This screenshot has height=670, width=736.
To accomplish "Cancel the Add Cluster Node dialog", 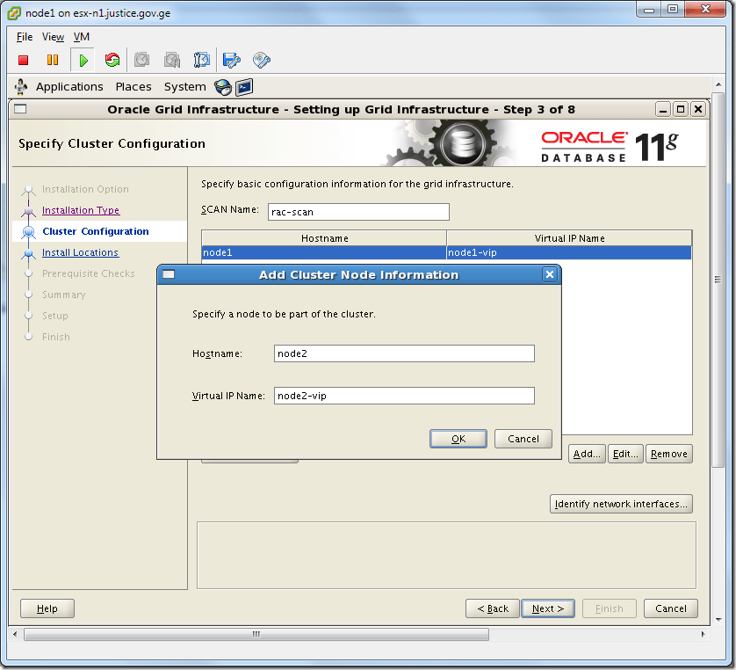I will pos(523,438).
